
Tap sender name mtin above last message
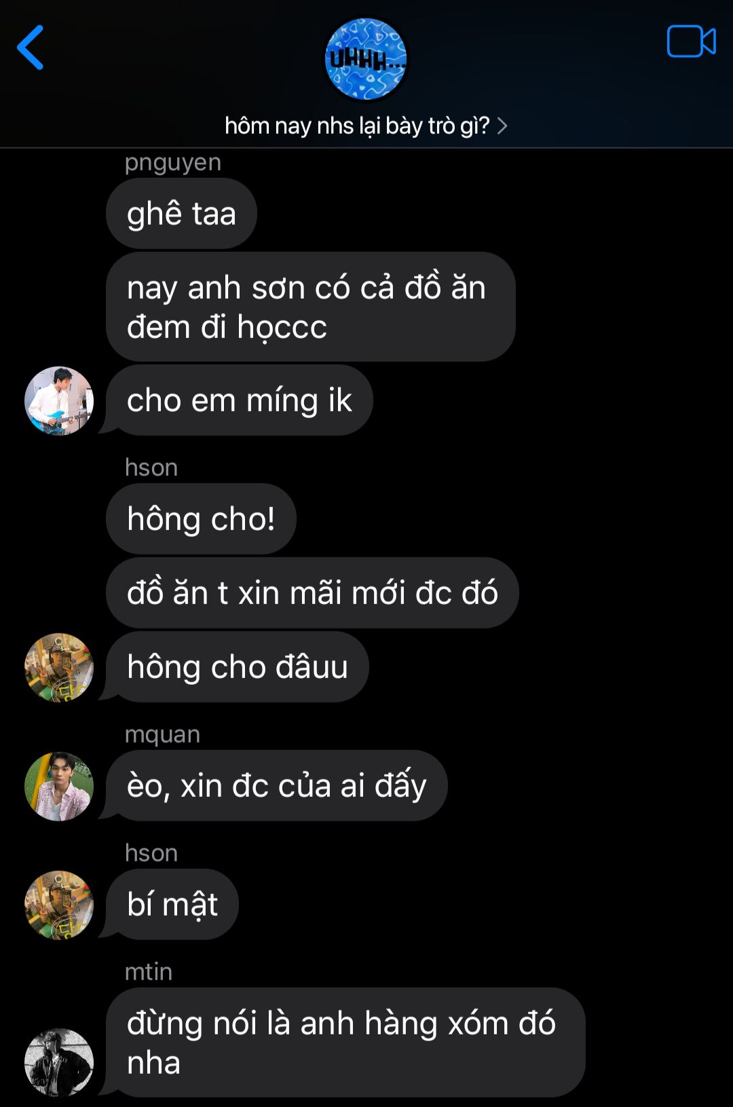point(149,971)
